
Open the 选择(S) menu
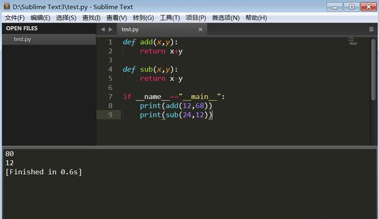tap(66, 18)
